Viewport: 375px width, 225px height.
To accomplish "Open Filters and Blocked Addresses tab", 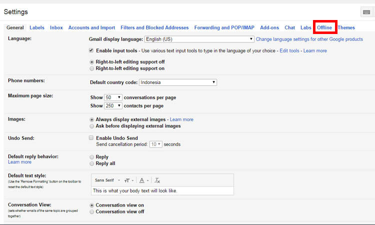I will click(154, 27).
